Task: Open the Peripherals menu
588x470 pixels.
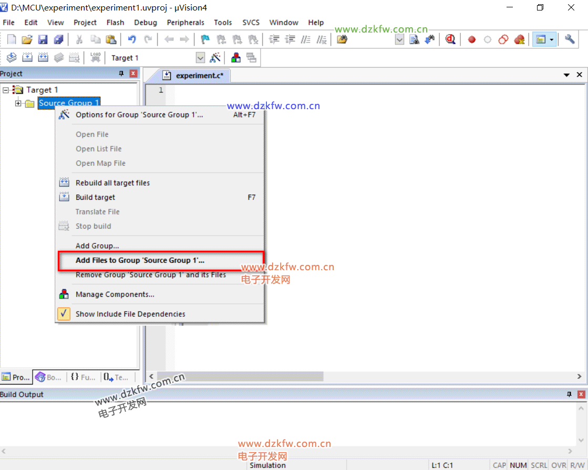Action: [185, 23]
